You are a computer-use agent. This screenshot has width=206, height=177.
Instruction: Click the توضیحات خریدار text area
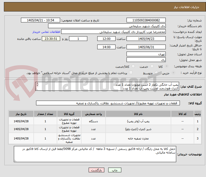pyautogui.click(x=95, y=154)
